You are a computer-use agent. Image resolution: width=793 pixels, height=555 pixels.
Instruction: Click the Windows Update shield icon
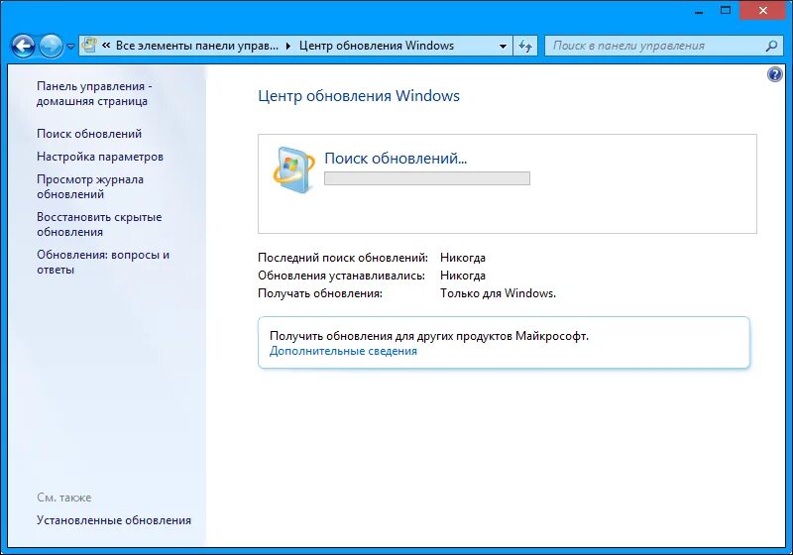point(292,170)
